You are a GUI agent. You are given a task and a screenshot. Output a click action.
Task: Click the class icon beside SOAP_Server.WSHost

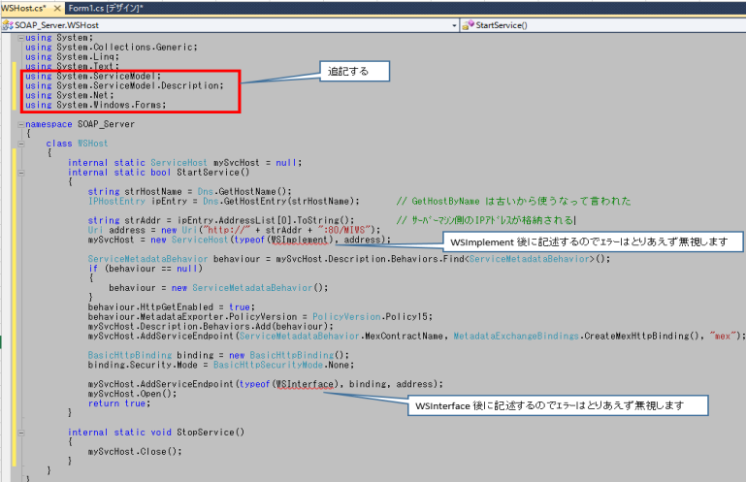[x=8, y=23]
